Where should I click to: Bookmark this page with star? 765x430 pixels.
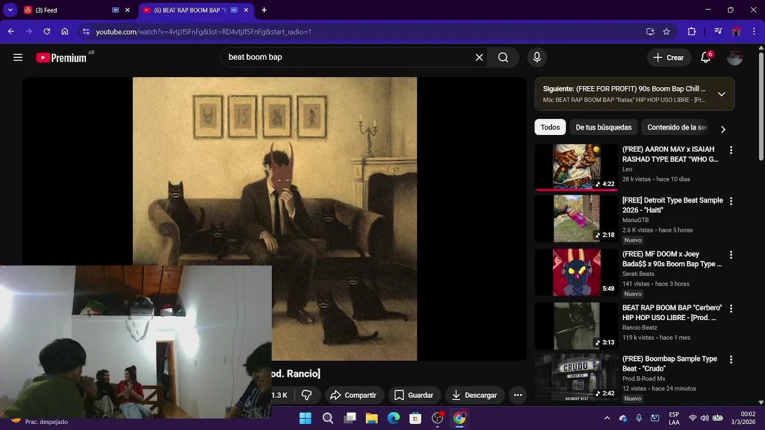[x=666, y=32]
